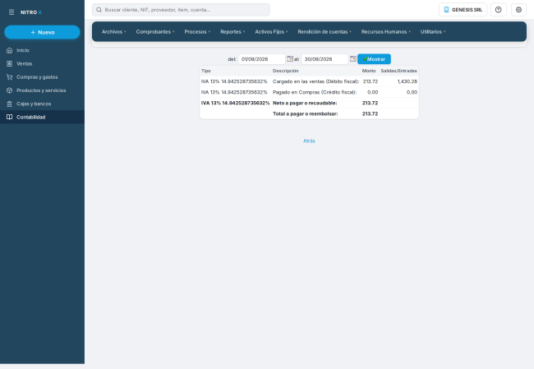This screenshot has width=534, height=369.
Task: Click the Tipo column header
Action: tap(206, 71)
